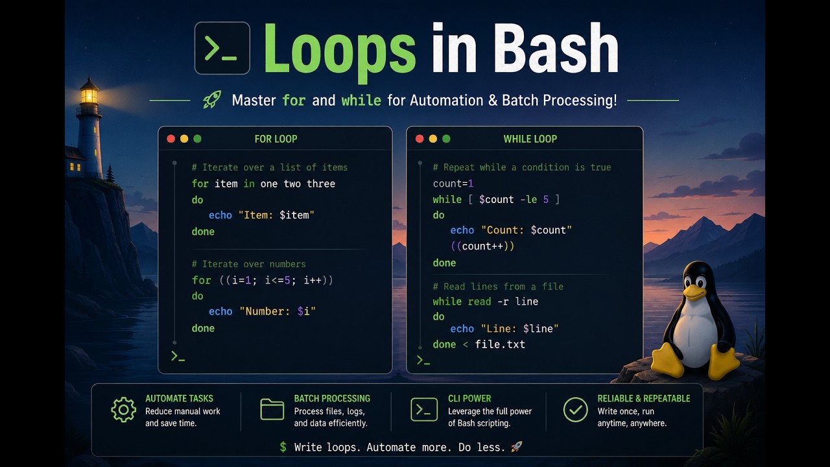The height and width of the screenshot is (467, 830).
Task: Click the yellow dot in FOR LOOP window
Action: 184,139
